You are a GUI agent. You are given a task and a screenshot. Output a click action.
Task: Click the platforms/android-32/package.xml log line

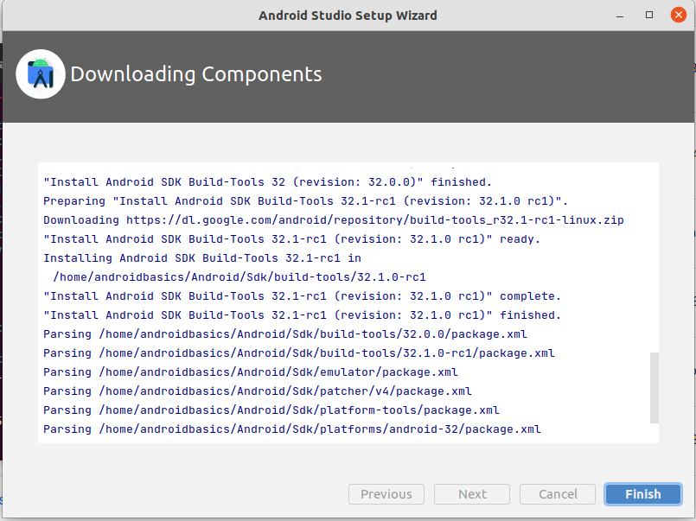(292, 429)
